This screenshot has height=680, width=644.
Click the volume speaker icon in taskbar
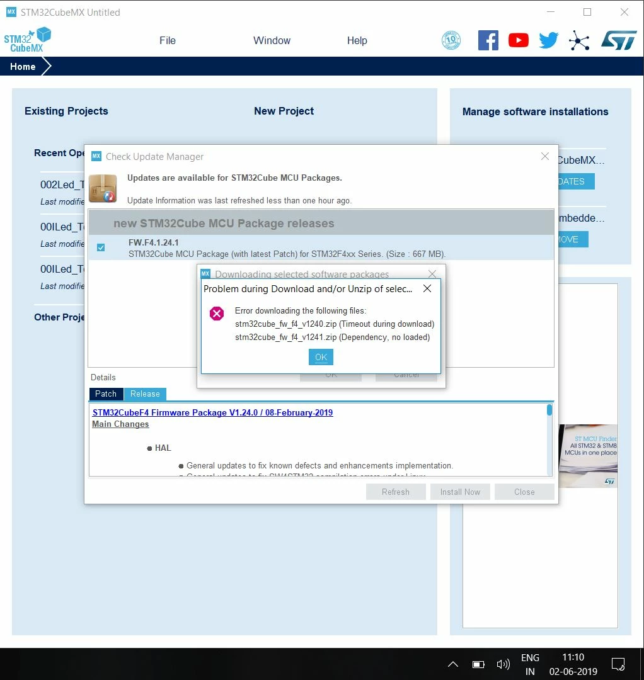pos(503,664)
